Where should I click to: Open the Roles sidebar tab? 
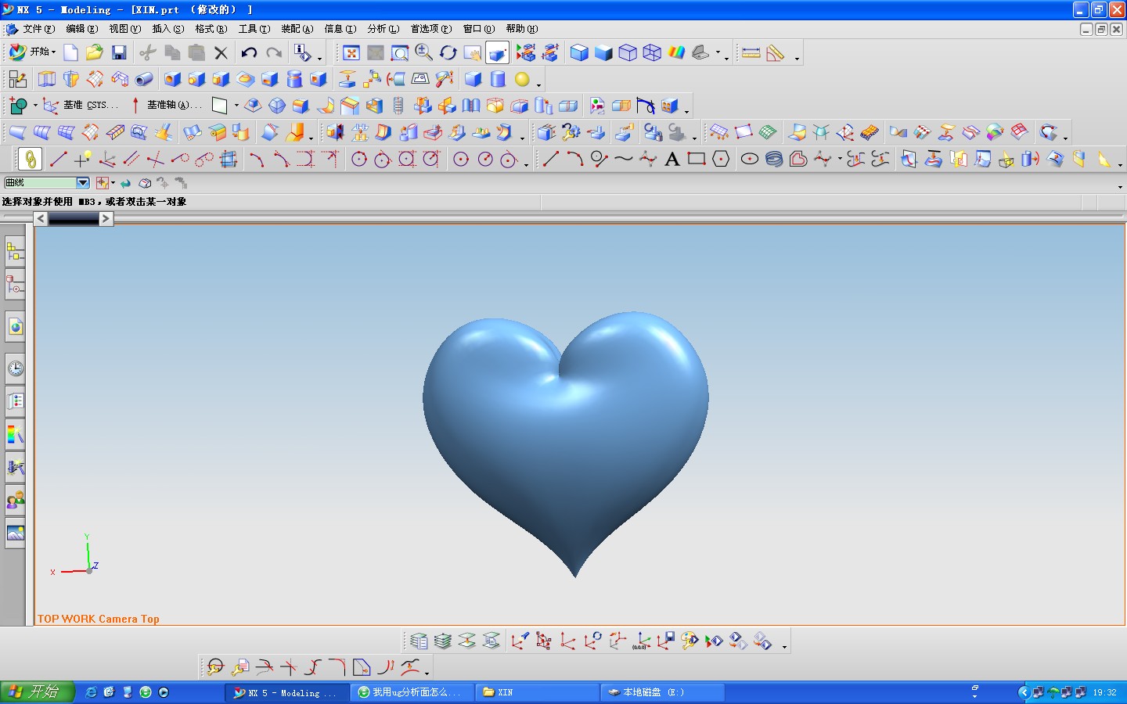pos(15,500)
